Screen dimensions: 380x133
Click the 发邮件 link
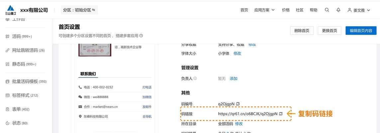tap(147, 107)
